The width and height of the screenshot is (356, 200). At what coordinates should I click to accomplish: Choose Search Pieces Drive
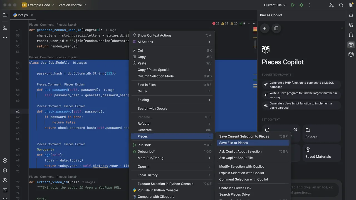click(253, 194)
